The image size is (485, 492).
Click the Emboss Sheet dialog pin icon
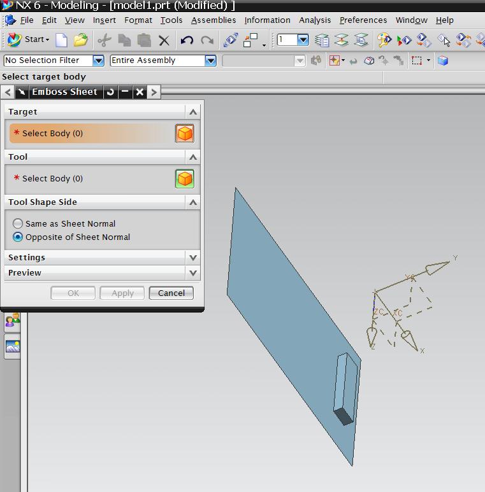pyautogui.click(x=22, y=92)
